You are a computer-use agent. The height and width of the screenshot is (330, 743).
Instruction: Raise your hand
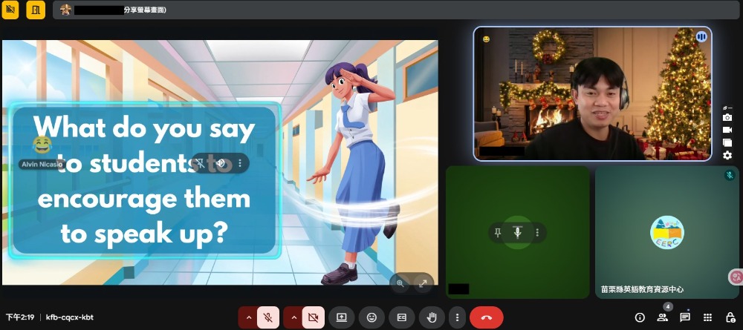(x=432, y=317)
